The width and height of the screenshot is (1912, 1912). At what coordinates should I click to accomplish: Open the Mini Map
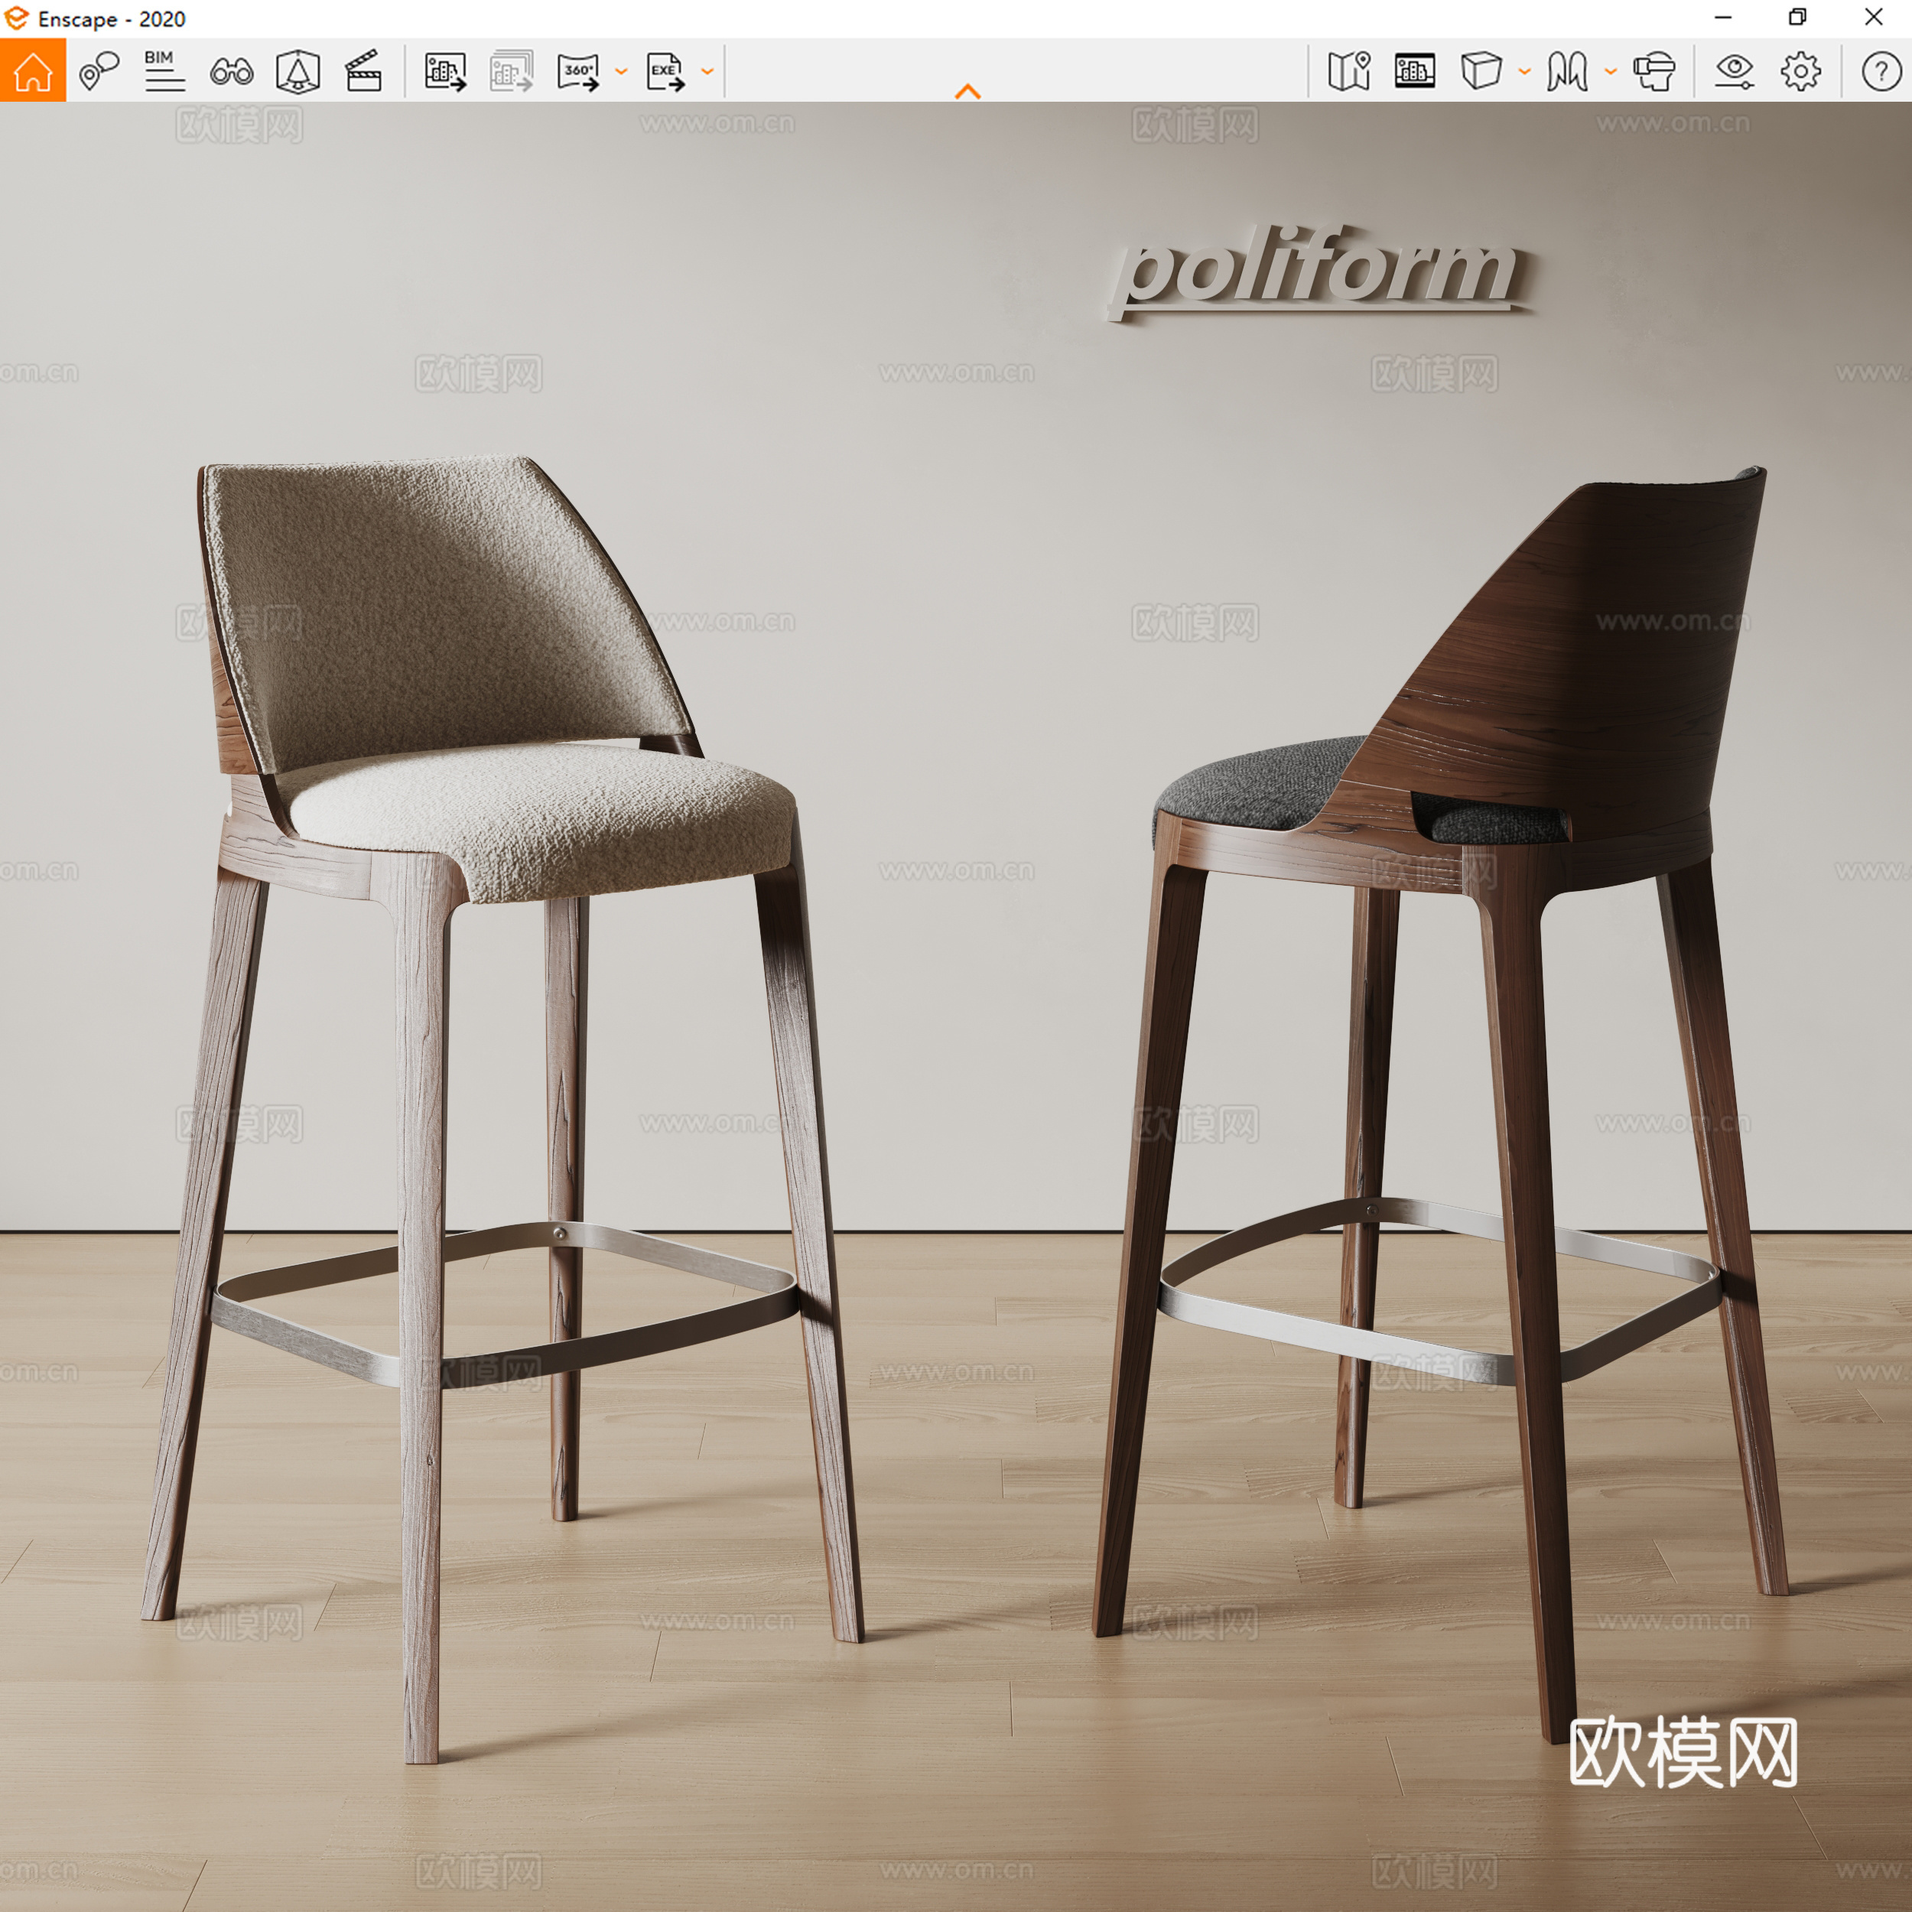[1349, 70]
